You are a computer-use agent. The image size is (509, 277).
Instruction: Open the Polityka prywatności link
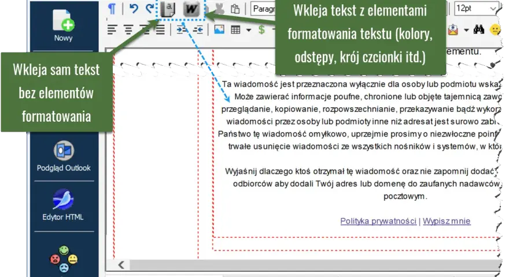[x=378, y=221]
